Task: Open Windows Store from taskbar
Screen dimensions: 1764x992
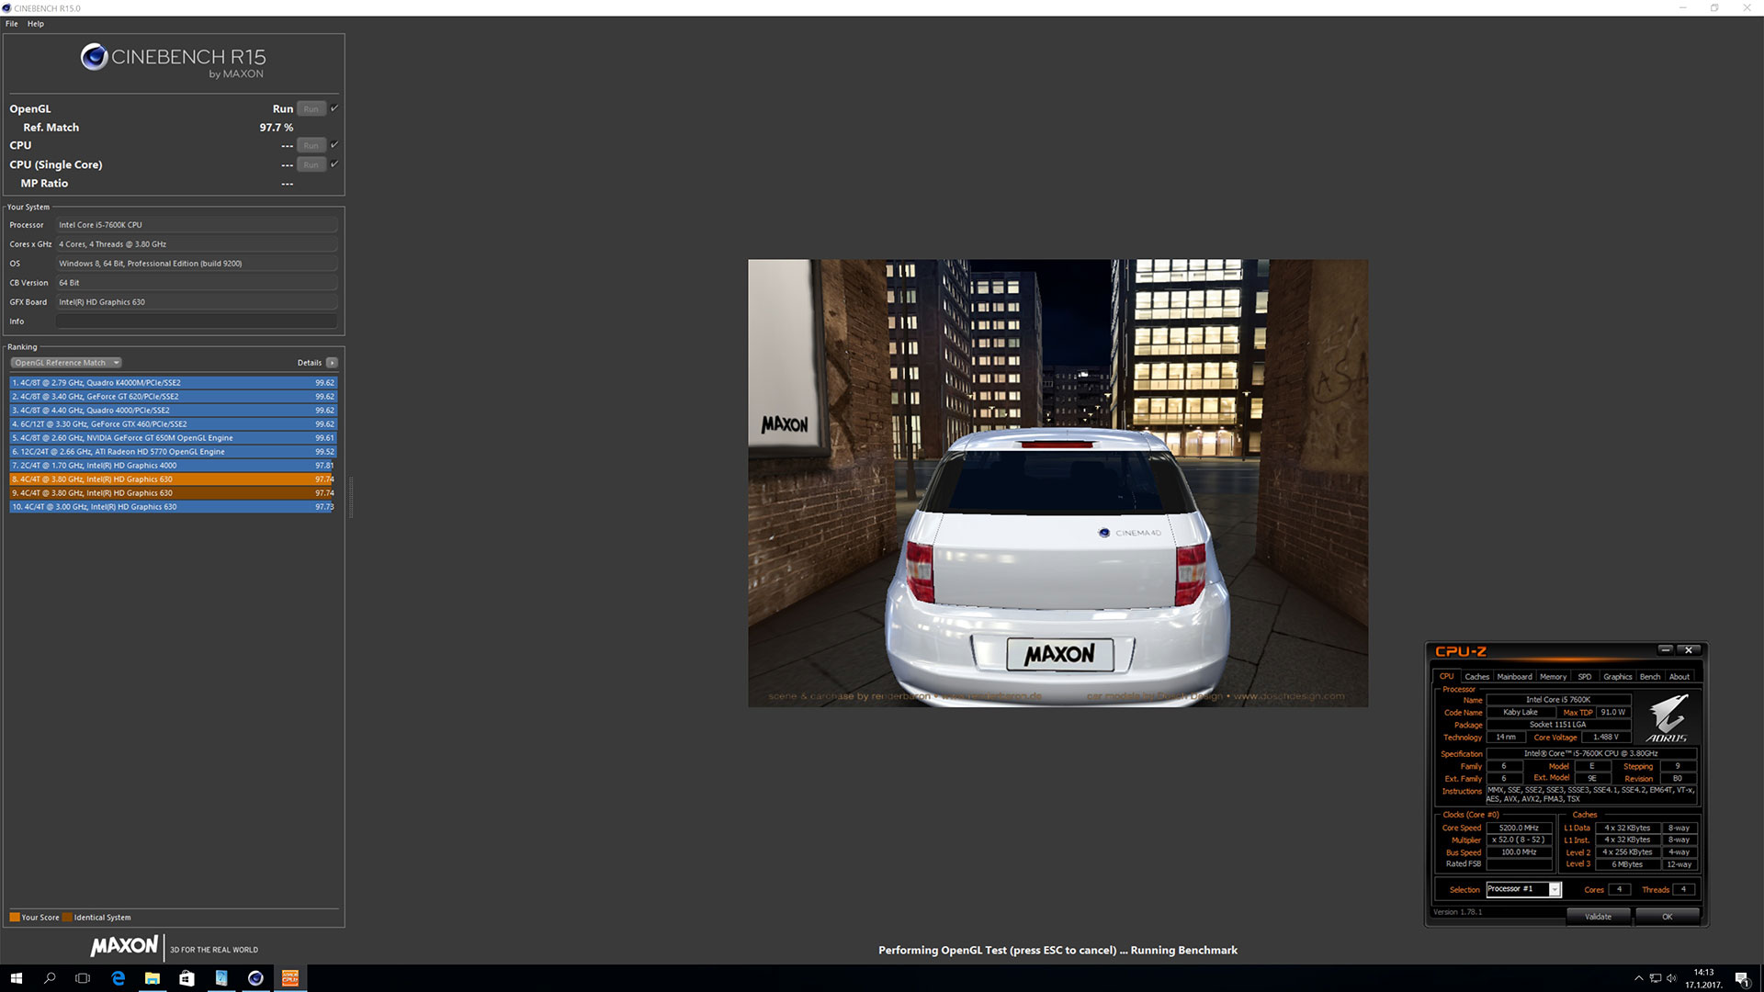Action: tap(187, 978)
